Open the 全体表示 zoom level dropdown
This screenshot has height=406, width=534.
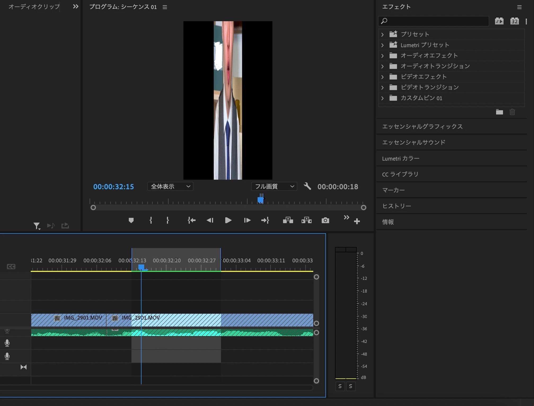tap(170, 187)
